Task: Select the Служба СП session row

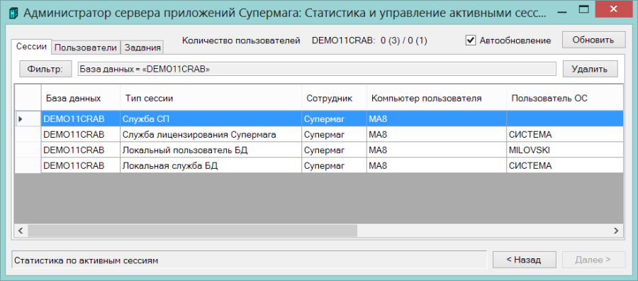Action: point(319,119)
